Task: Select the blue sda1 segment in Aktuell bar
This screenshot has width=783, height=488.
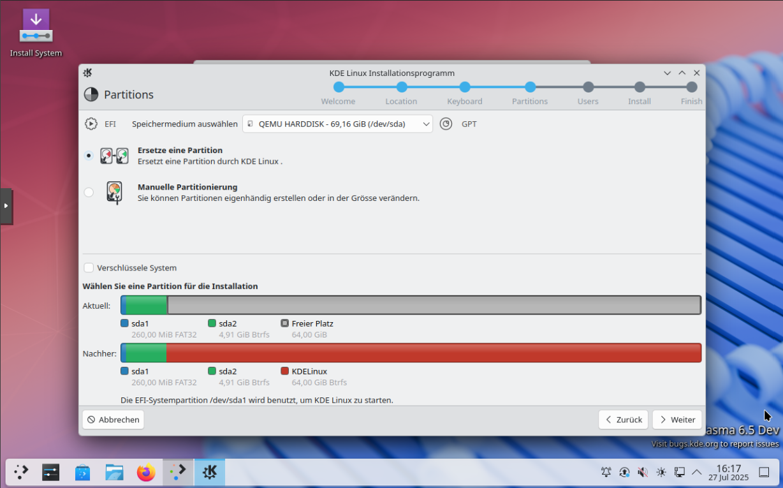Action: [x=124, y=306]
